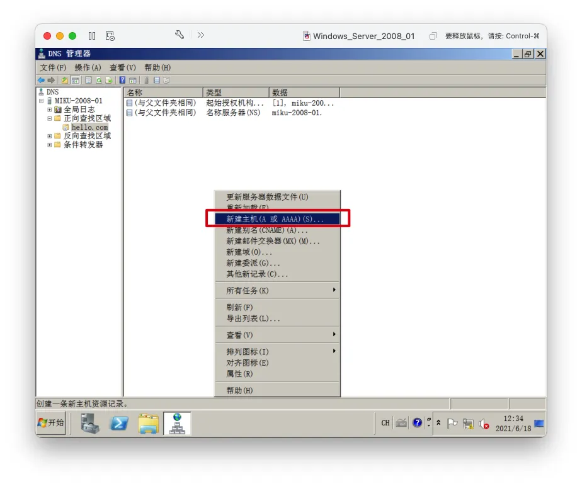Choose 其他新记录(C)... from the context menu
Image resolution: width=582 pixels, height=484 pixels.
point(277,274)
